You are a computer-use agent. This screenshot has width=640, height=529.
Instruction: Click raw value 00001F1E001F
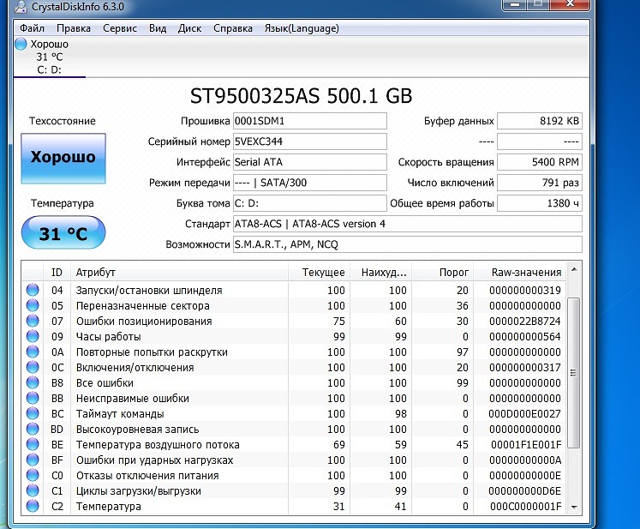click(x=526, y=444)
